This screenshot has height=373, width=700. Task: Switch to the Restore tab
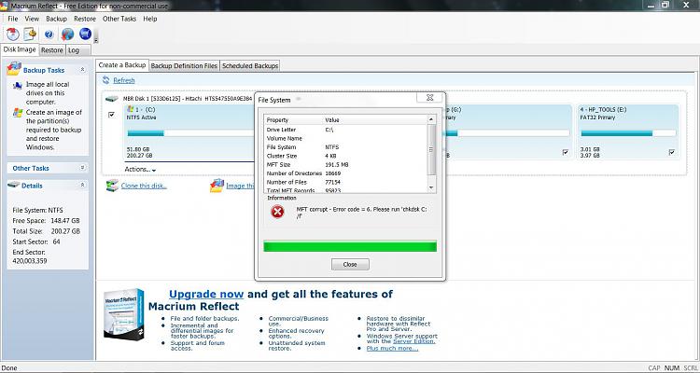pyautogui.click(x=52, y=50)
